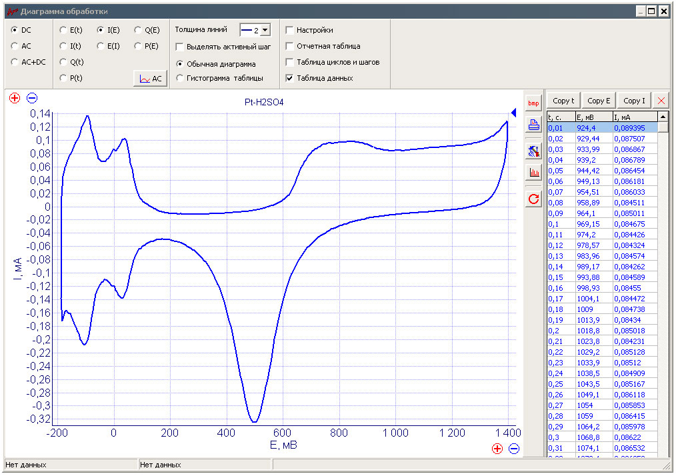Choose E(I) plot type
The image size is (676, 476).
[101, 46]
